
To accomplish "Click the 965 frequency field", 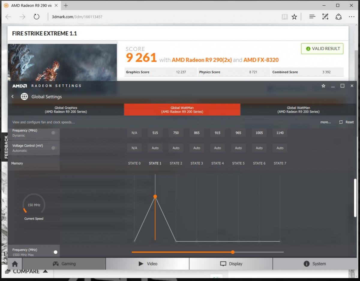I will (238, 133).
